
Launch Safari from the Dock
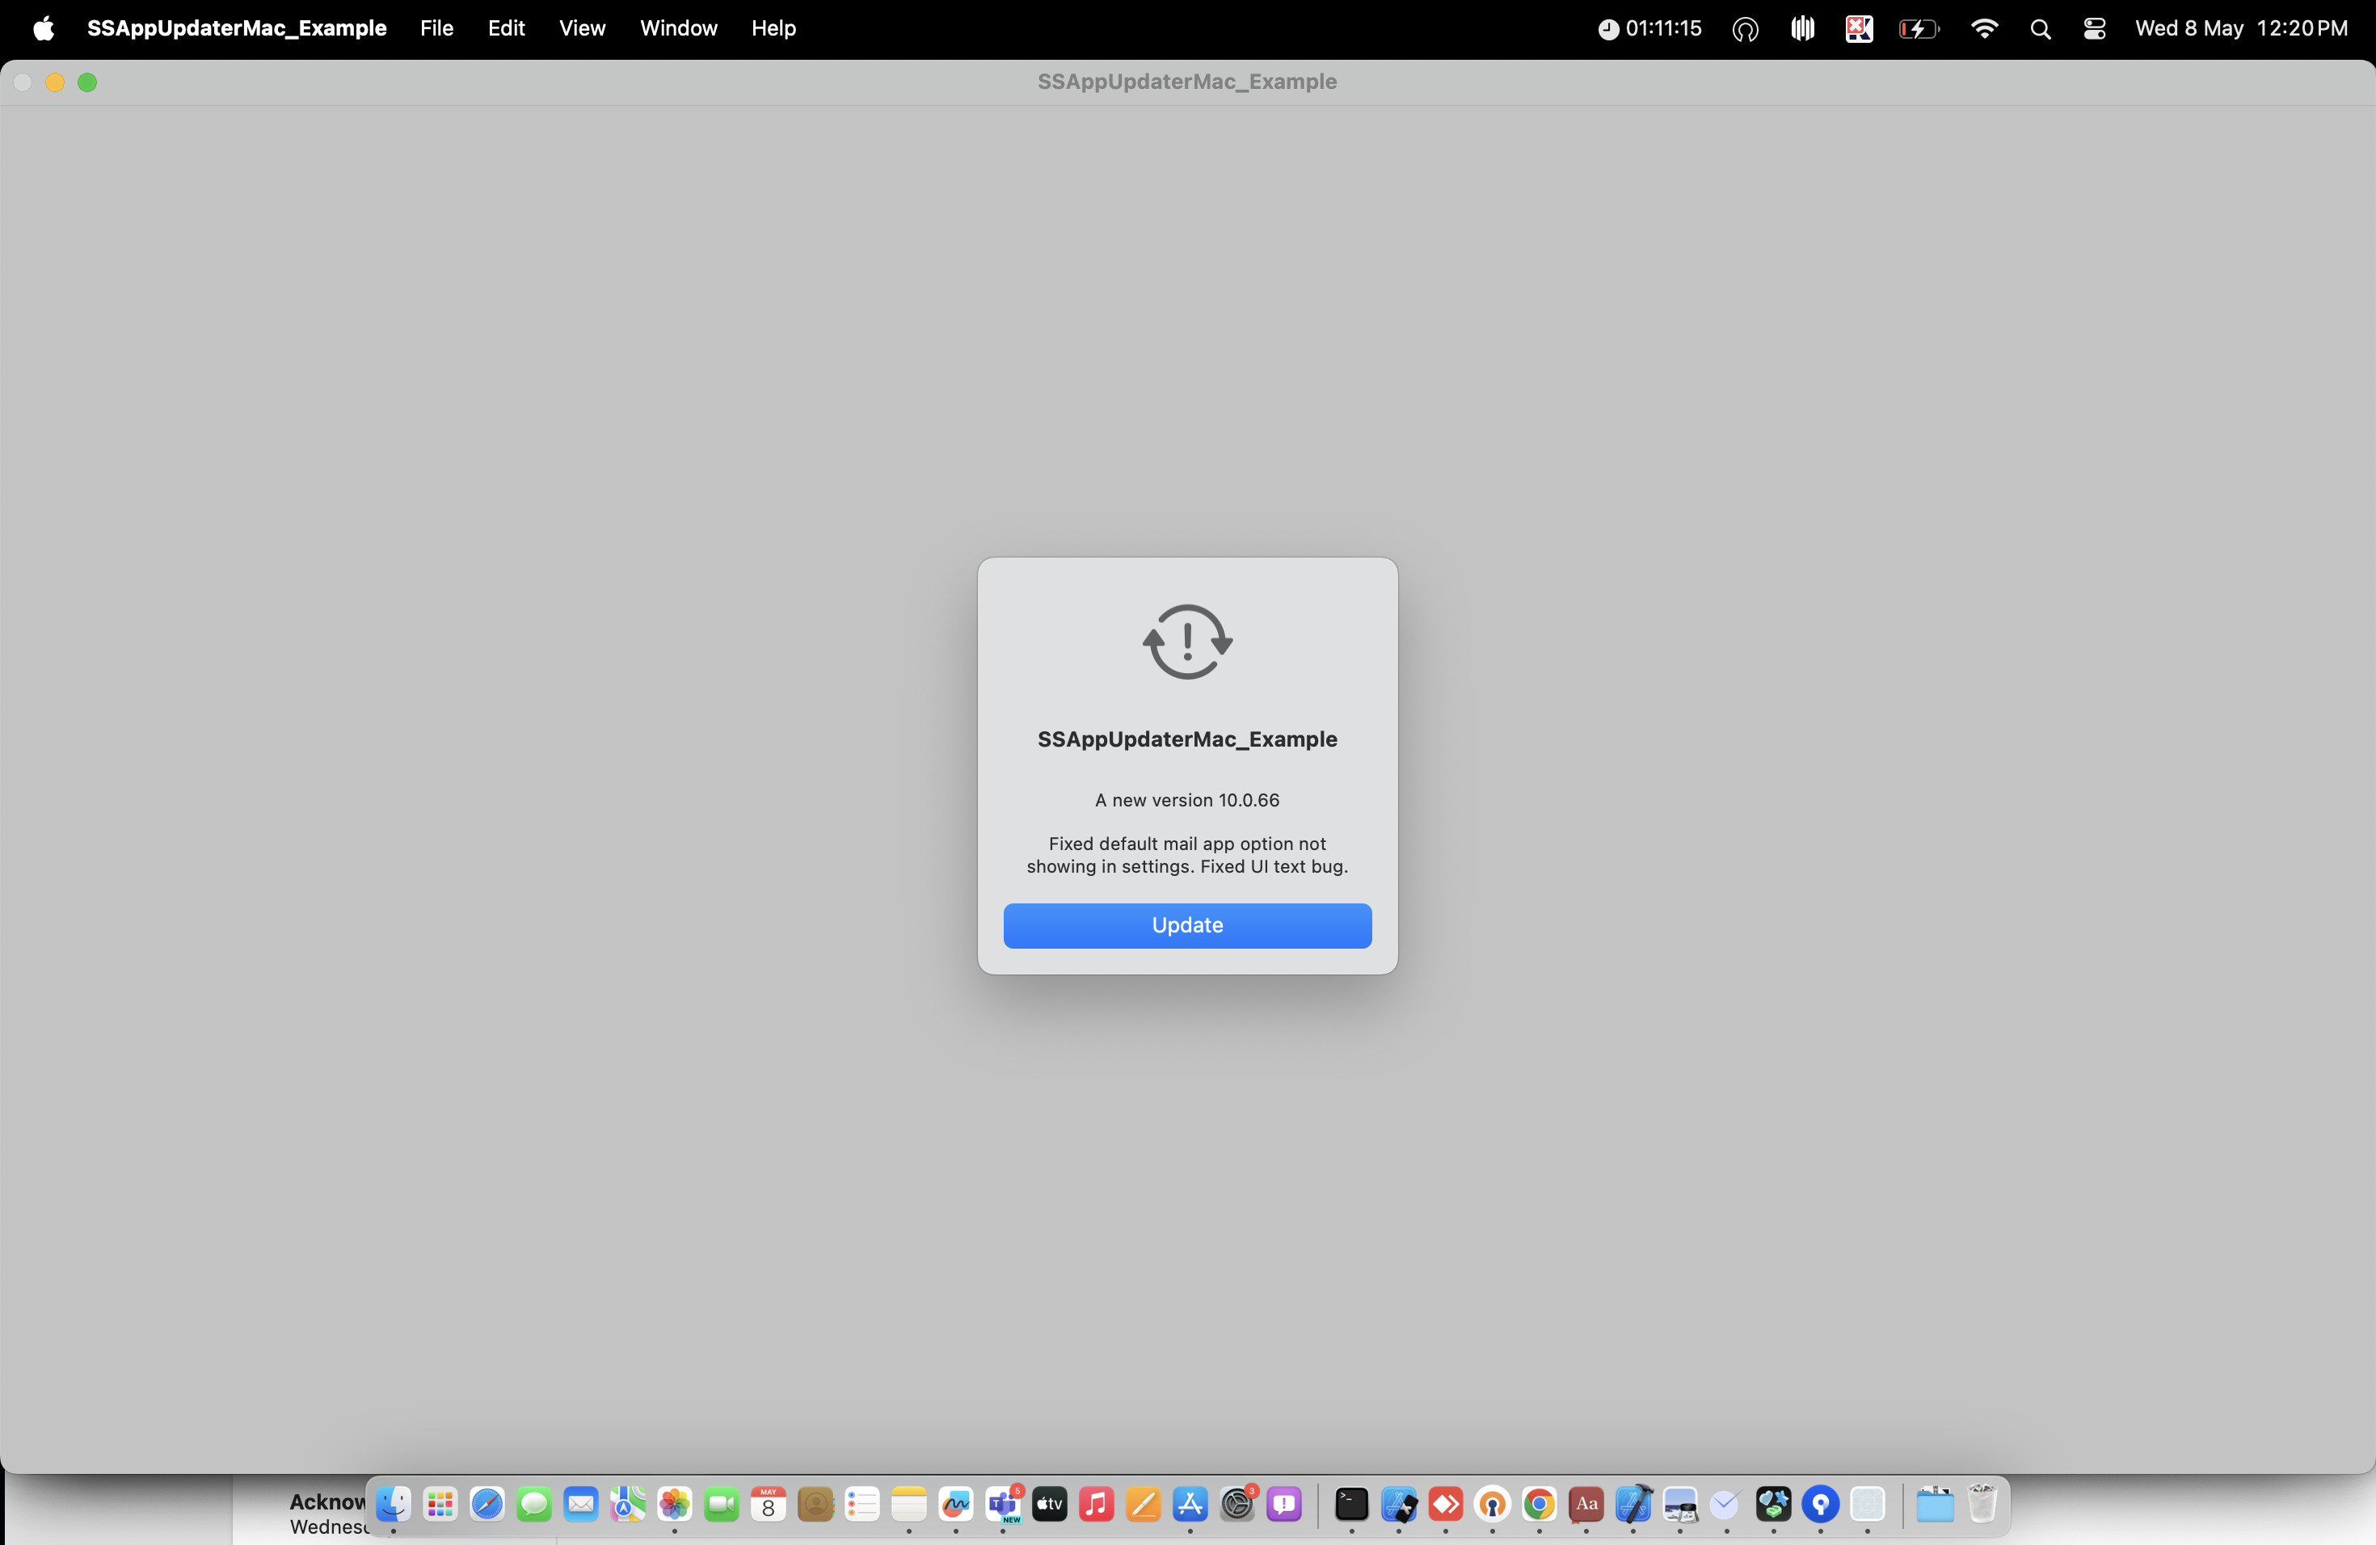click(x=487, y=1503)
